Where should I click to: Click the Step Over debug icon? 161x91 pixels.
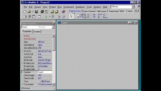[64, 17]
